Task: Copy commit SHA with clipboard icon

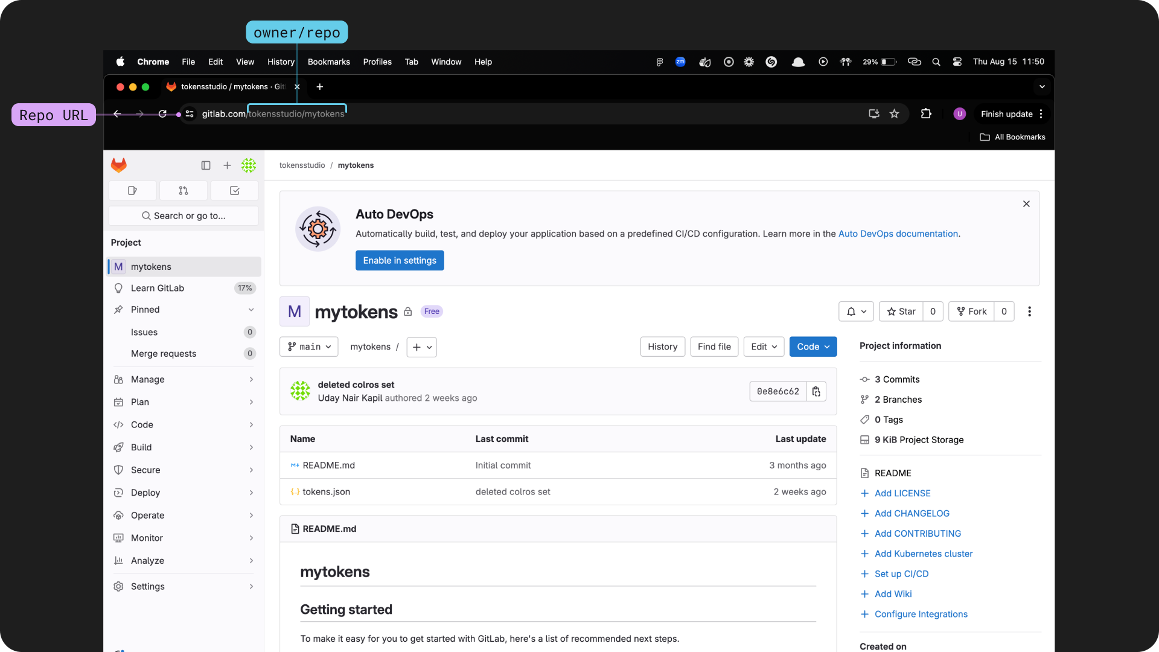Action: click(816, 392)
